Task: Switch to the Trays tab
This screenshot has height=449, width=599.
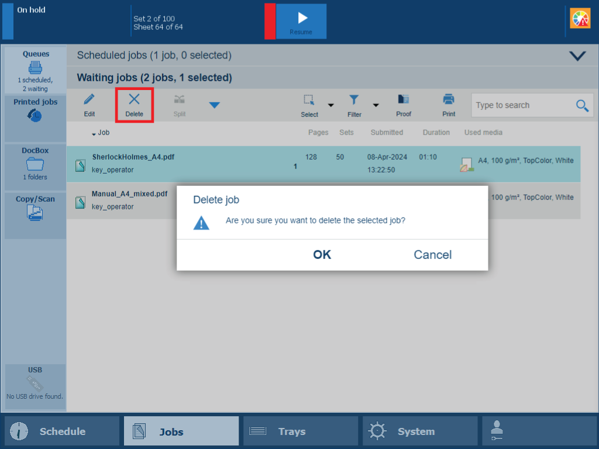Action: 300,431
